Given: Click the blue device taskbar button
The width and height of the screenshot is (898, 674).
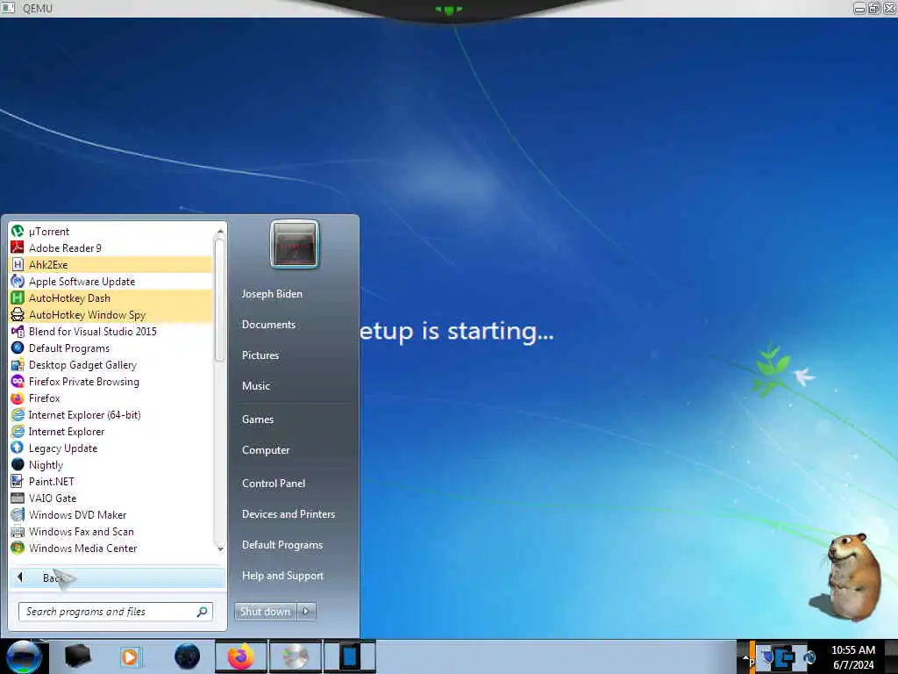Looking at the screenshot, I should 349,656.
